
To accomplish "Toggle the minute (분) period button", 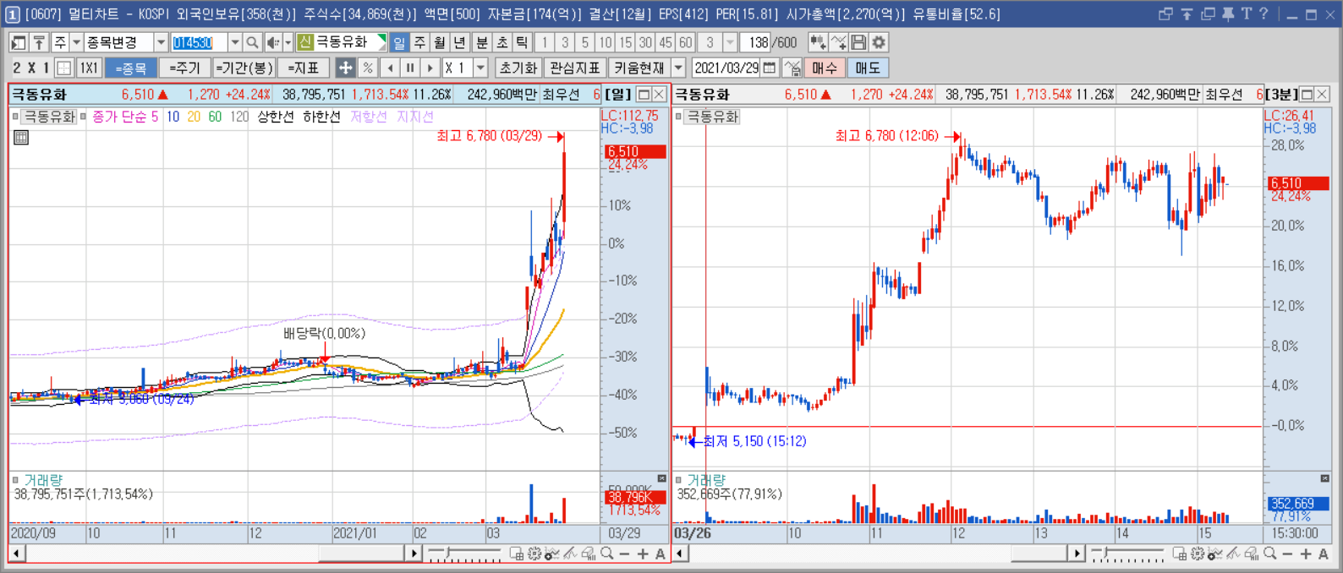I will click(481, 42).
